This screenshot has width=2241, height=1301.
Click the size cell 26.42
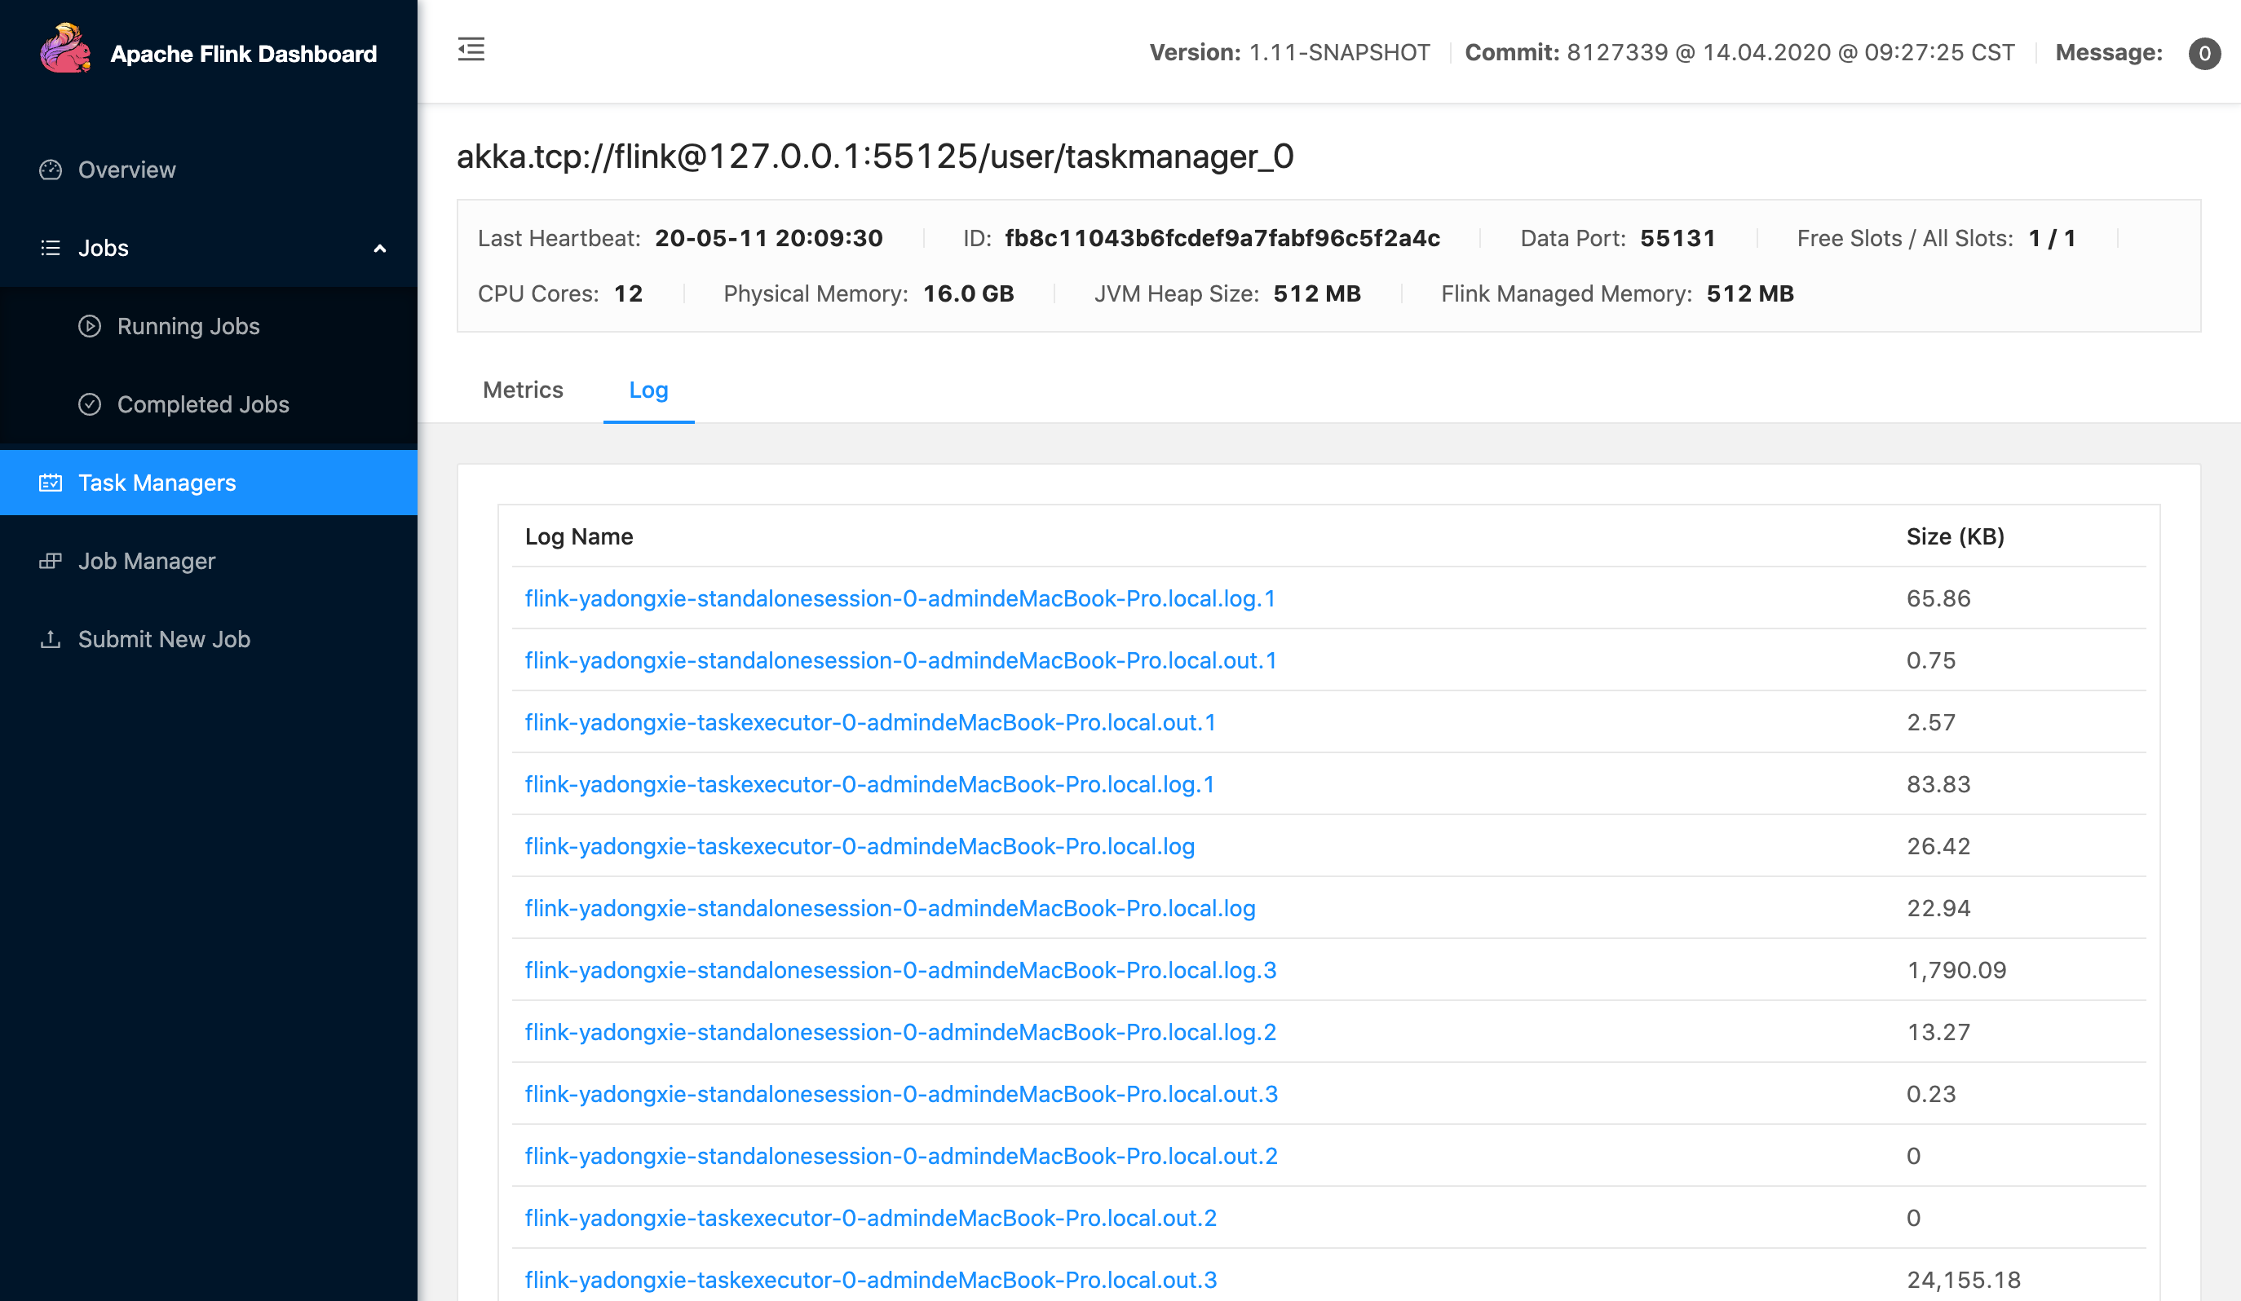tap(1938, 846)
